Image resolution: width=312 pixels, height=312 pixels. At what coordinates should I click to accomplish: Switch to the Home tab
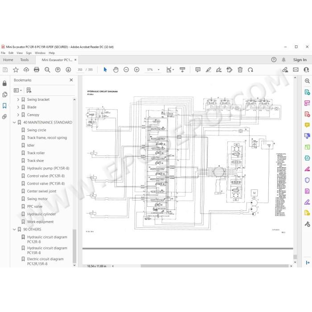(x=8, y=60)
